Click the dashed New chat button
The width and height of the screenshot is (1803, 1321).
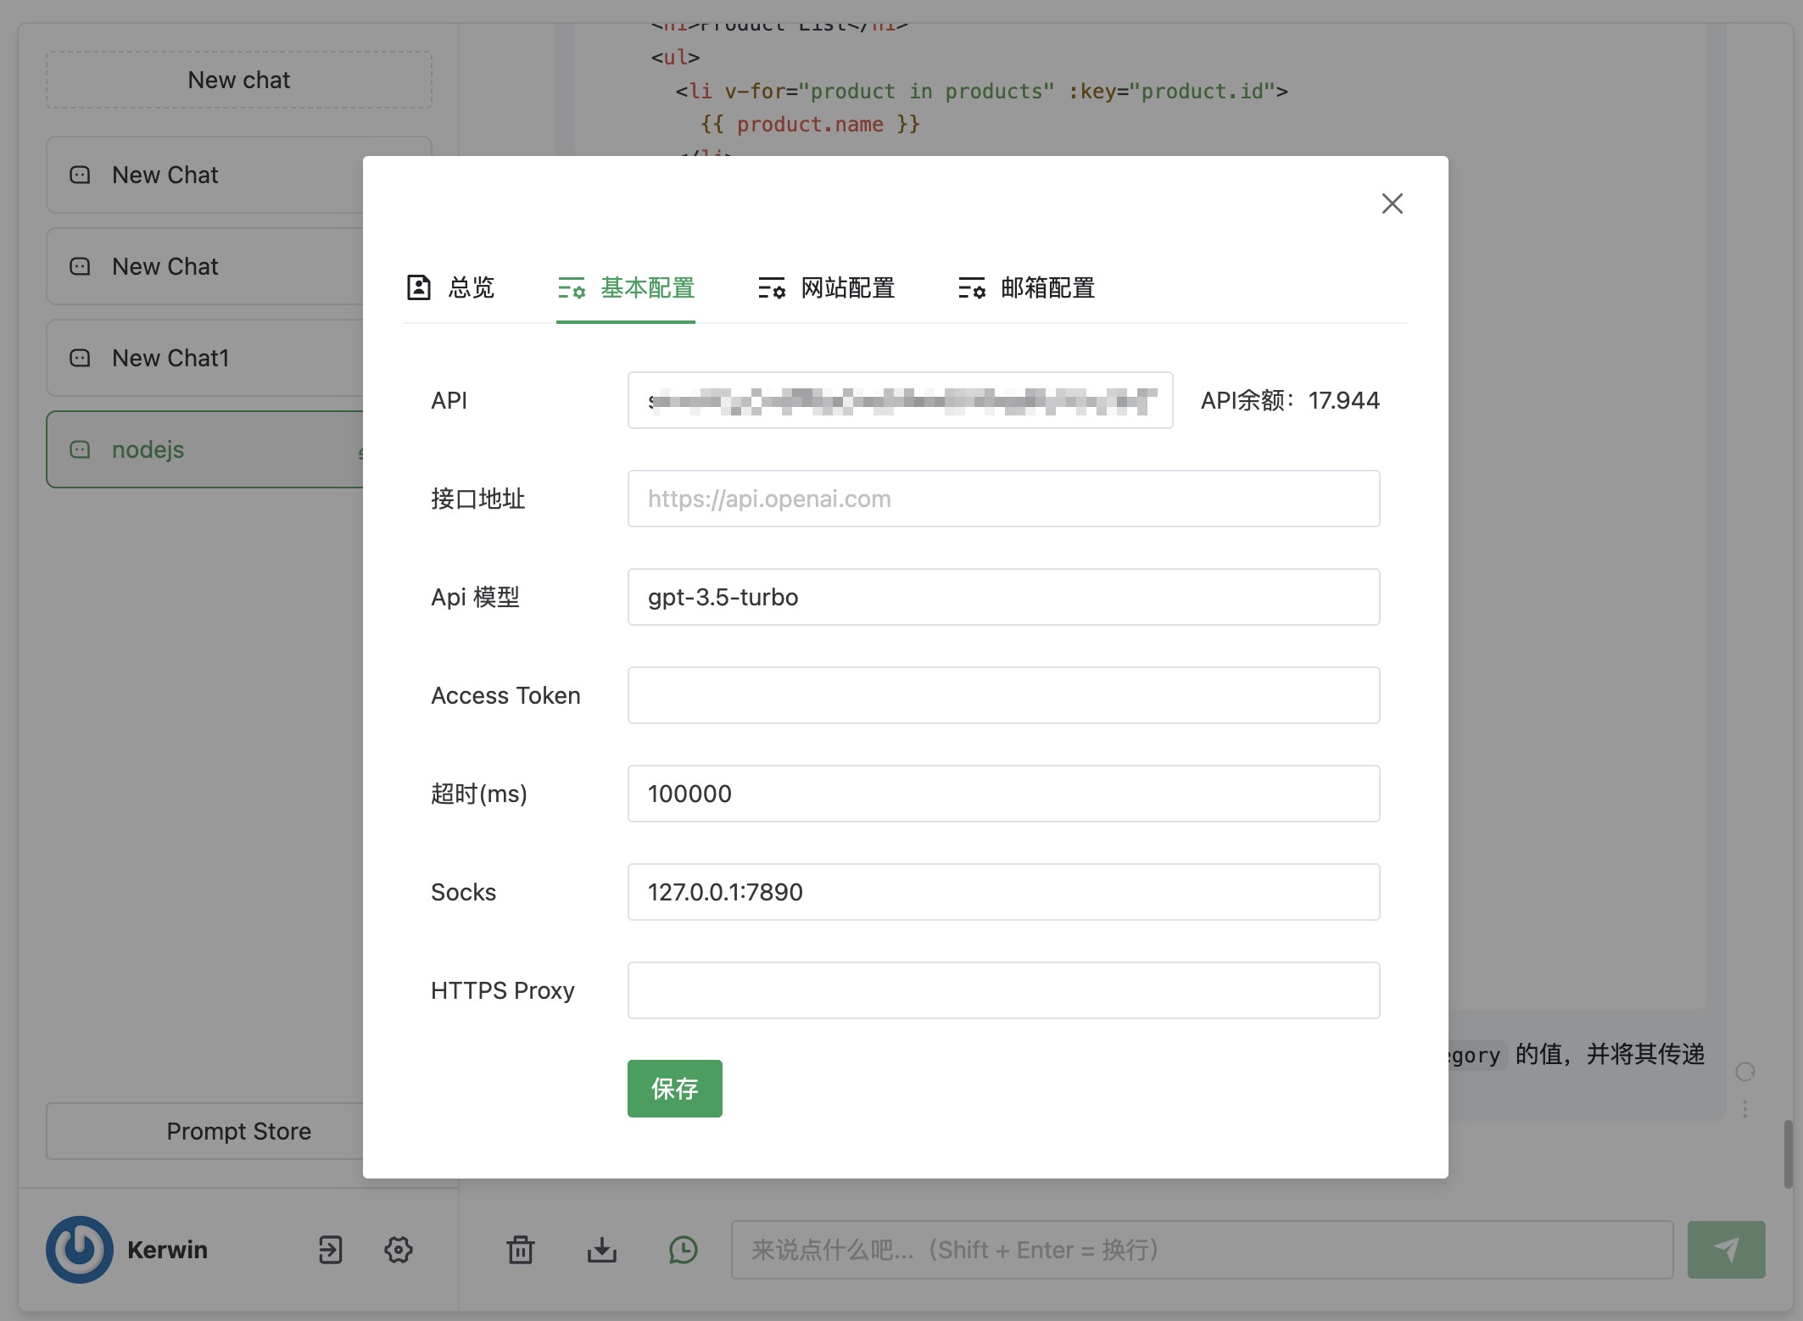(238, 80)
